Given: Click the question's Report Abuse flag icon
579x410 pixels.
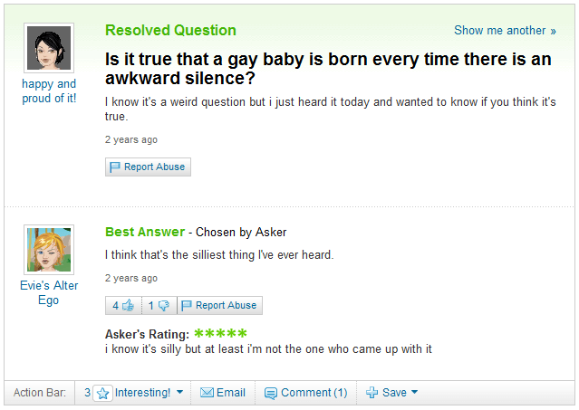Looking at the screenshot, I should coord(115,167).
